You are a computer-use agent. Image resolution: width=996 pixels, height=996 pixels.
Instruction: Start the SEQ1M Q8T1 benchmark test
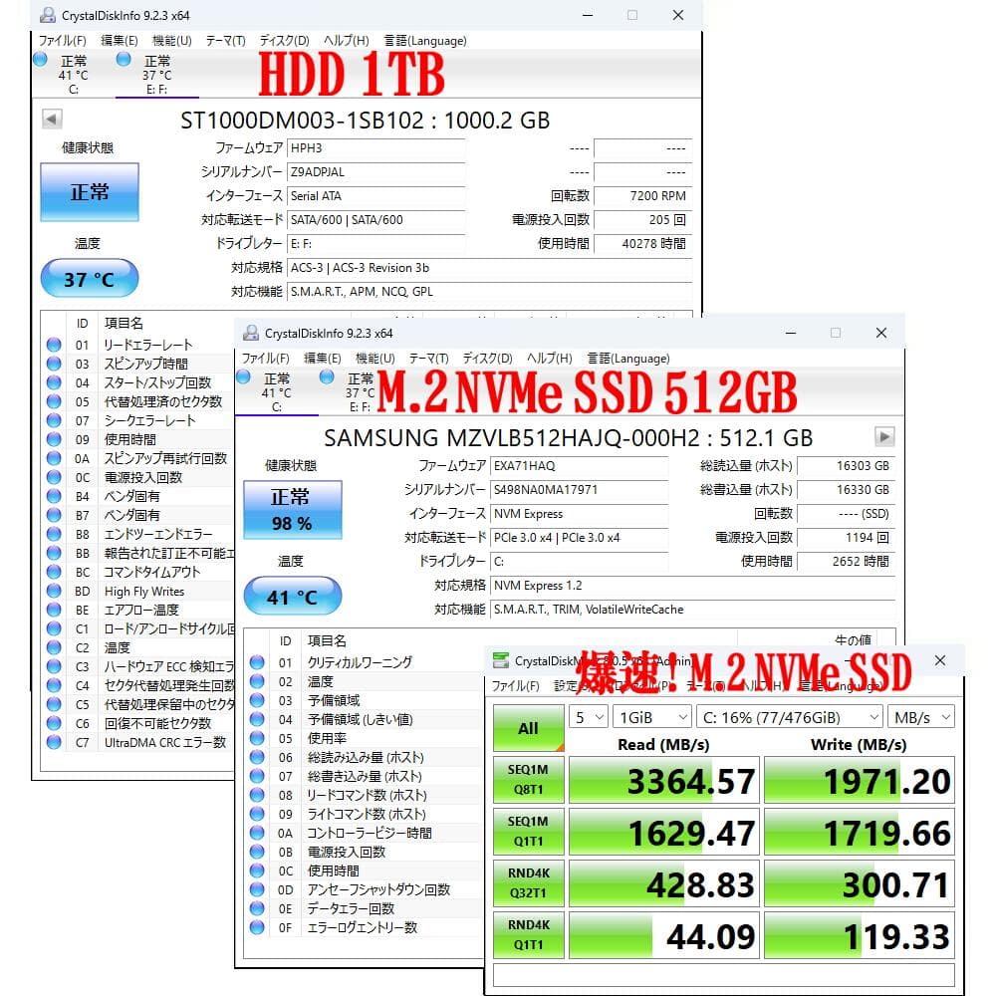528,780
